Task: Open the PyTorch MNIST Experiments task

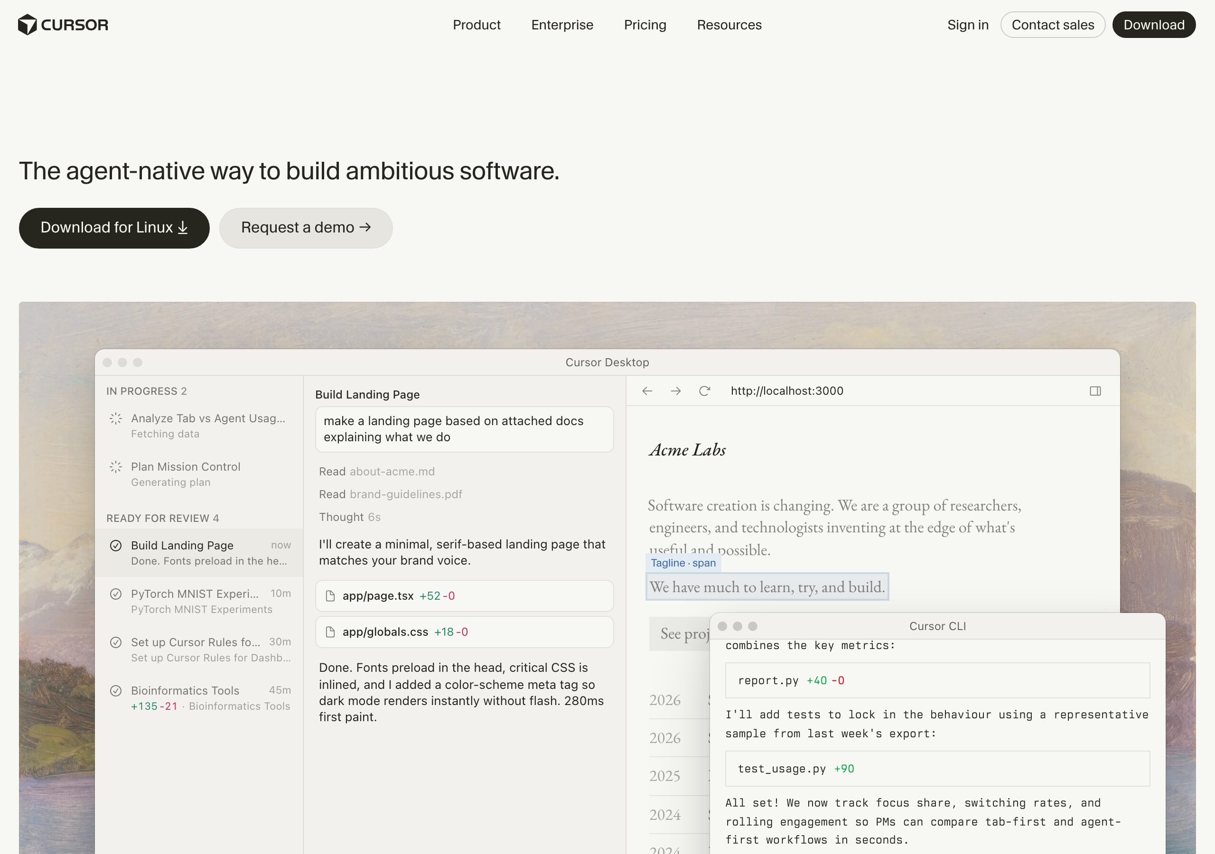Action: 199,601
